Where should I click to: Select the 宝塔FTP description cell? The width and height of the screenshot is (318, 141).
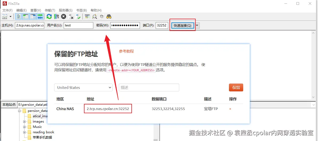pyautogui.click(x=211, y=109)
